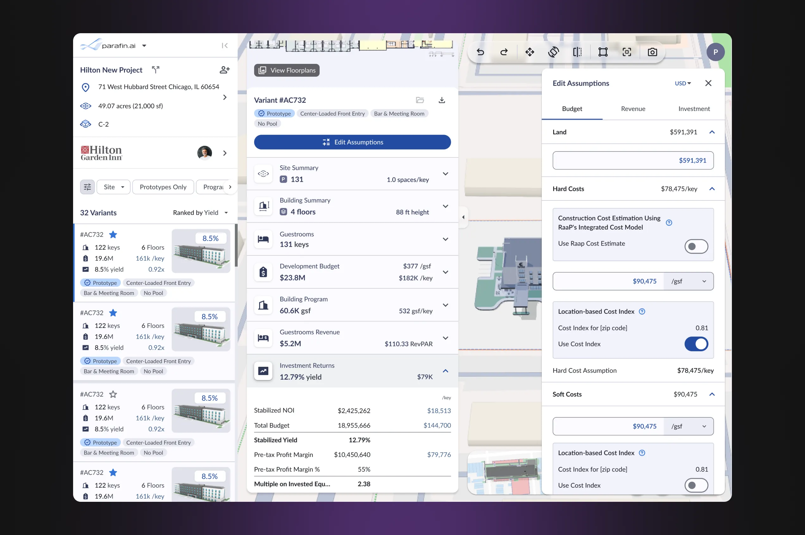Disable Hard Costs Use Cost Index toggle
Screen dimensions: 805x535
696,344
